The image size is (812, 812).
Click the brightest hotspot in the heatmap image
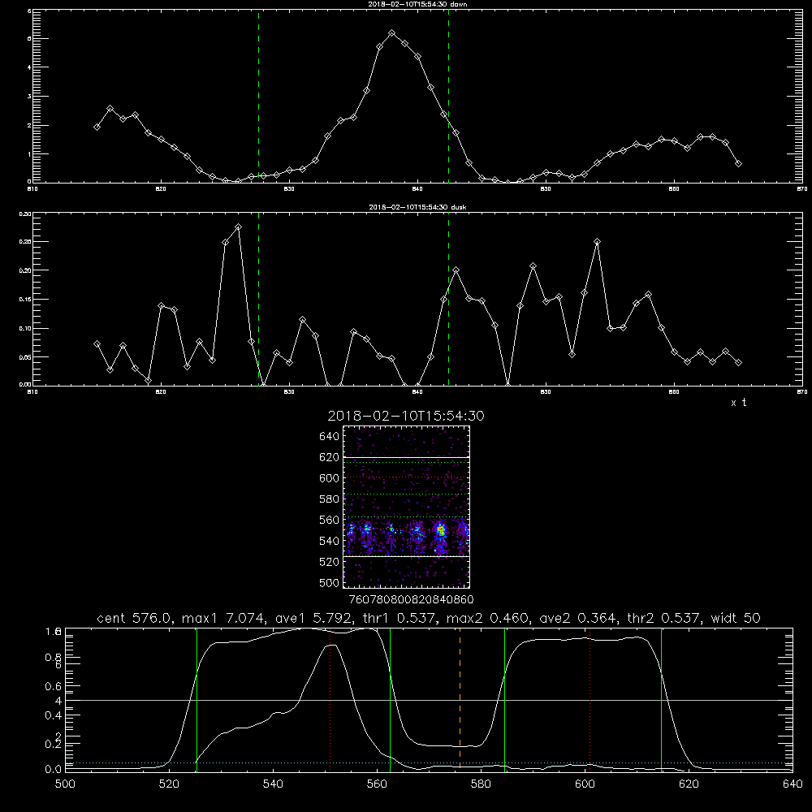pyautogui.click(x=441, y=529)
